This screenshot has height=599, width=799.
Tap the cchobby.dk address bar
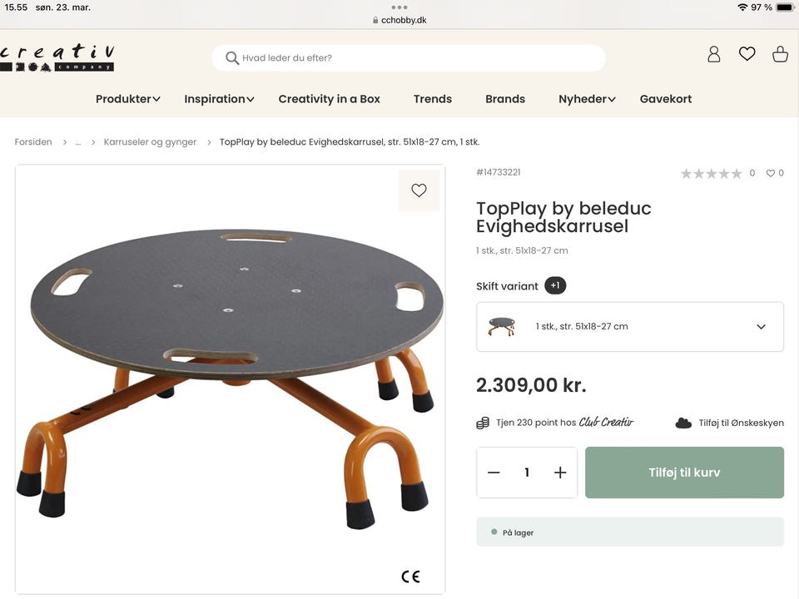pos(399,20)
